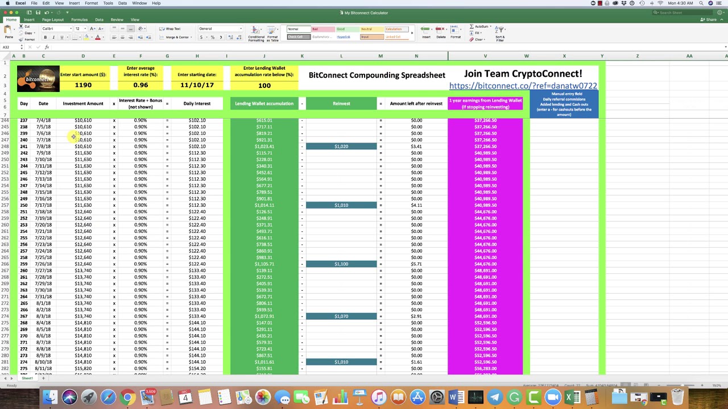
Task: Open Conditional Formatting
Action: point(256,34)
